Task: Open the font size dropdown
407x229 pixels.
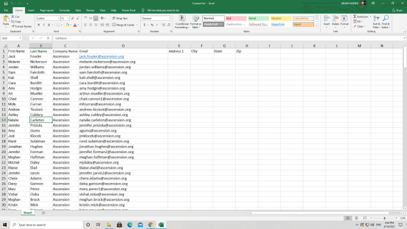Action: [x=68, y=19]
